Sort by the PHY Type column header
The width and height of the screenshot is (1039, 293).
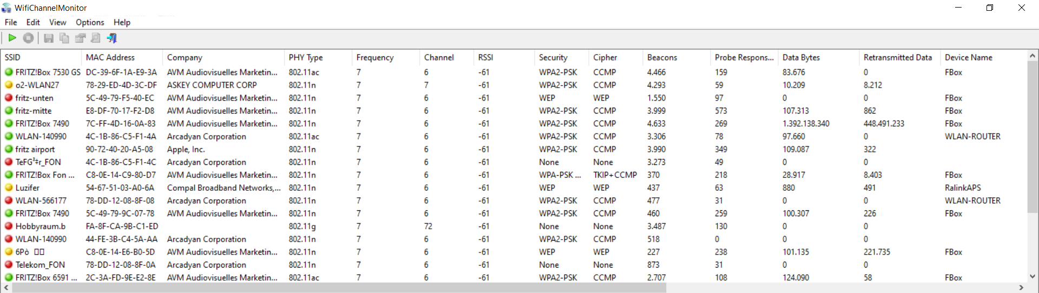tap(318, 57)
